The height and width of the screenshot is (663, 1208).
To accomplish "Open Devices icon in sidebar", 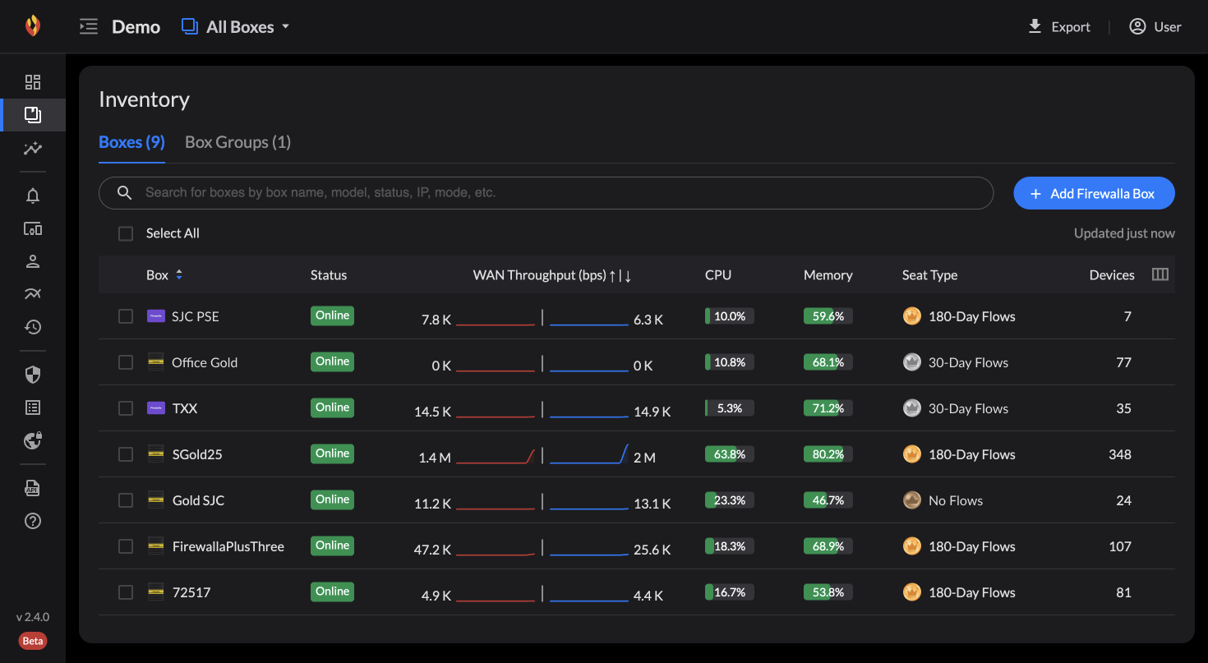I will [33, 228].
